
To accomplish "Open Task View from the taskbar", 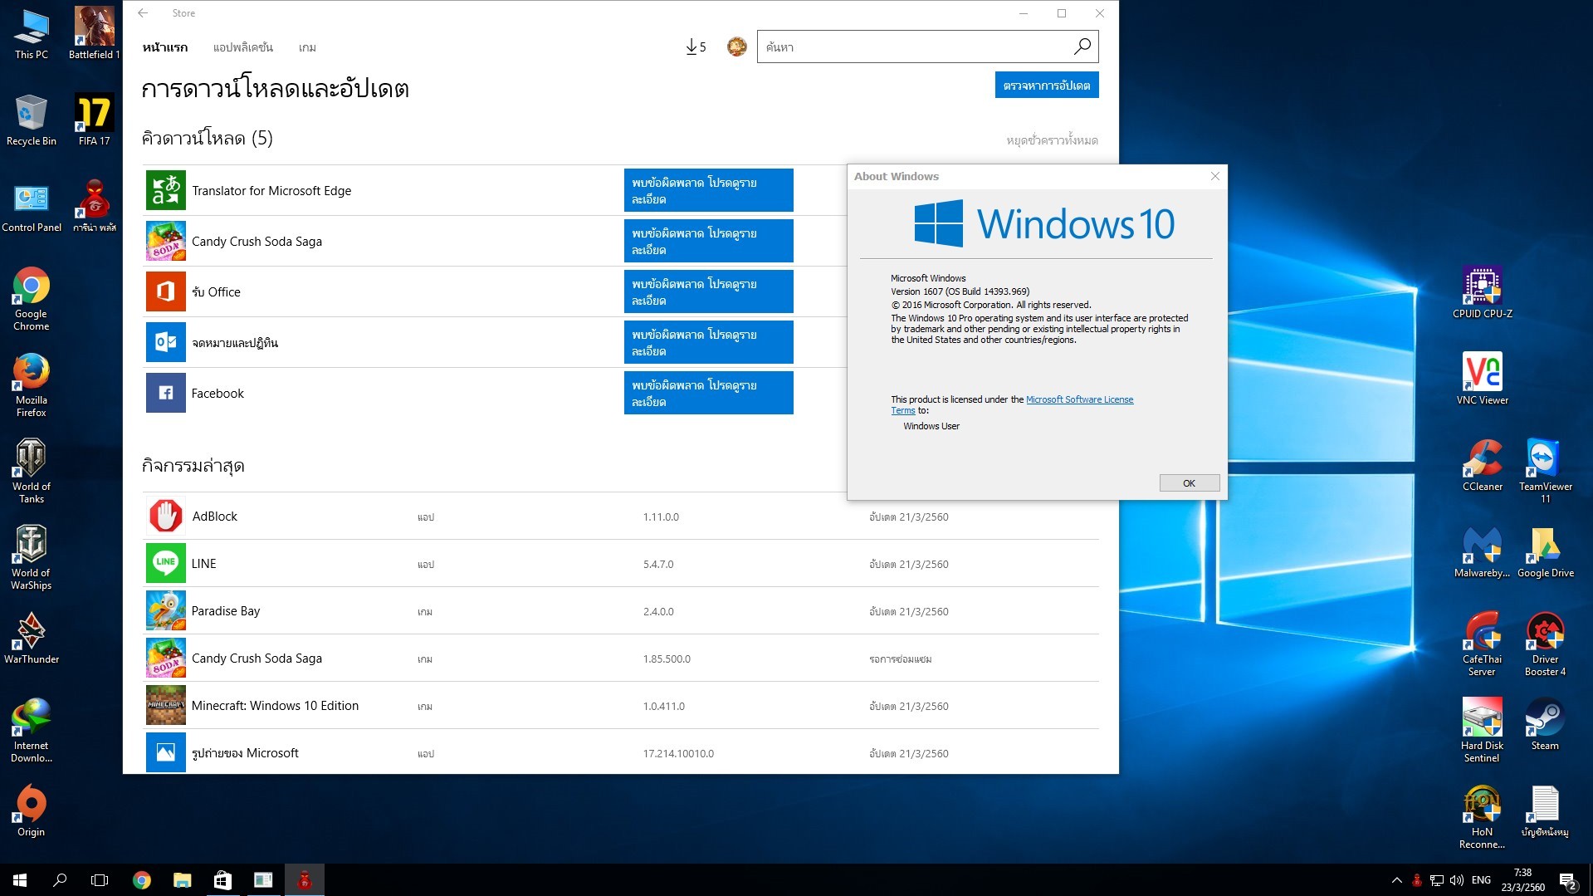I will (100, 880).
